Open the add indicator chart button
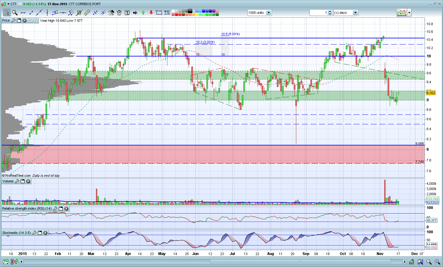443x267 pixels. click(402, 13)
